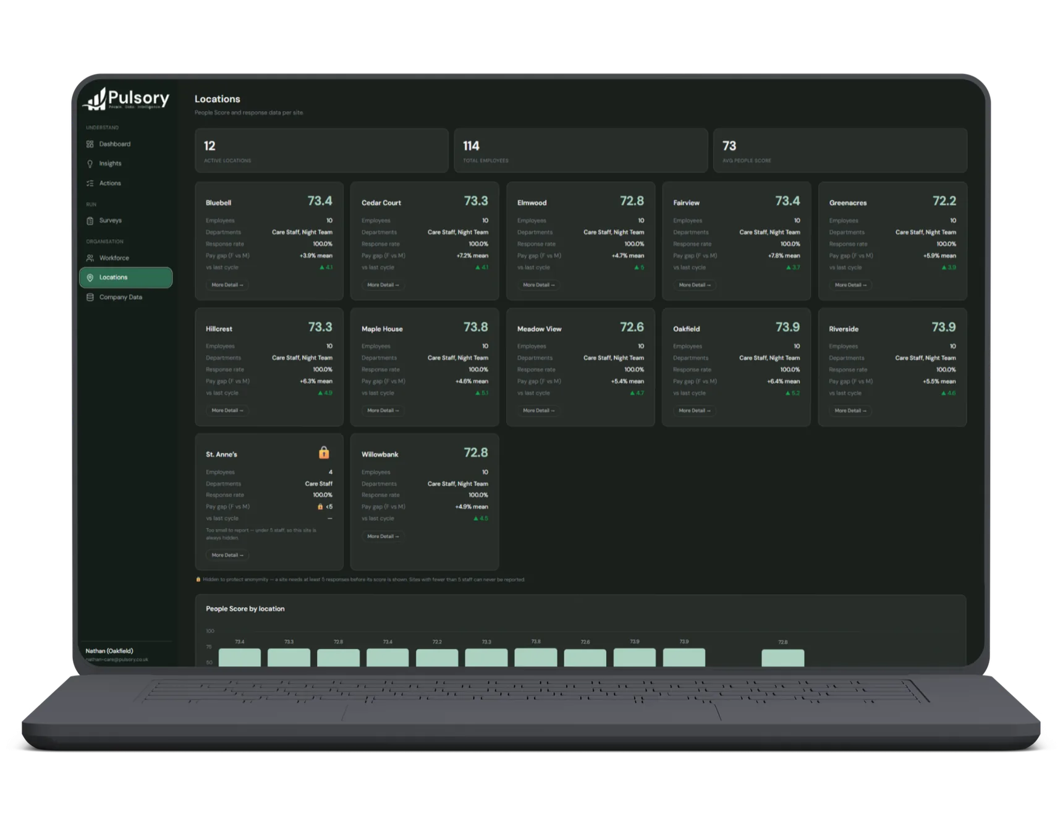Open More Detail for Oakfield
Viewport: 1063px width, 827px height.
pos(695,410)
